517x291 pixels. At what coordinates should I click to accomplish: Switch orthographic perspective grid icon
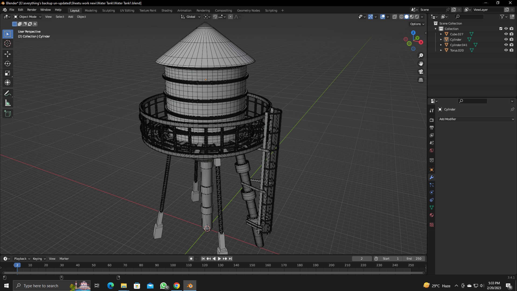pyautogui.click(x=421, y=80)
